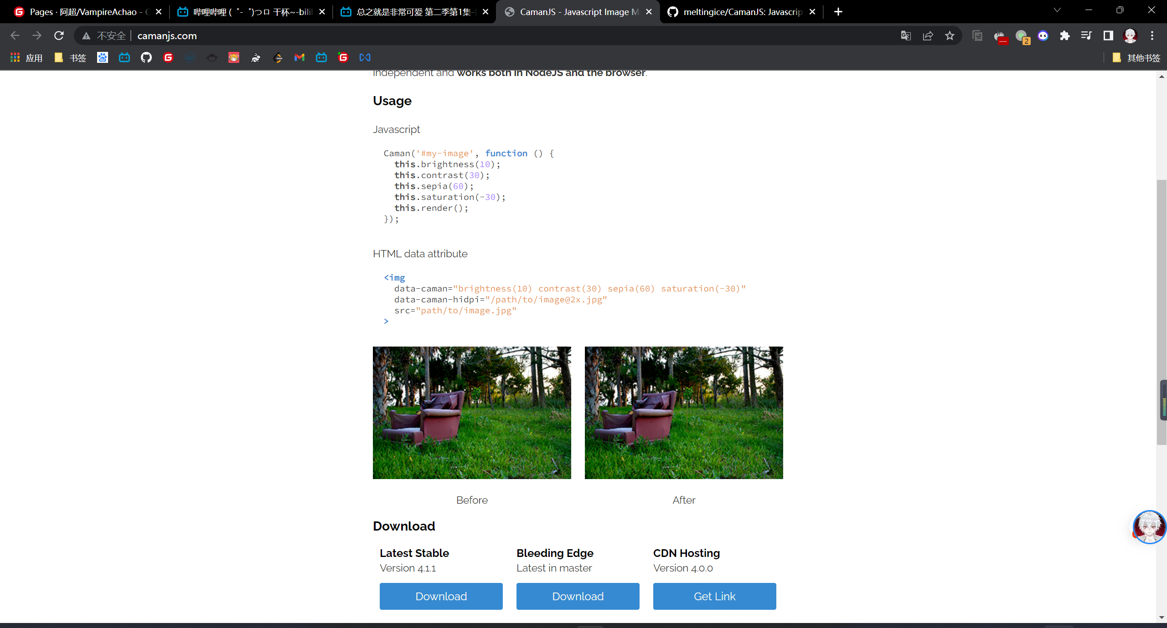Click the Baidu paw bookmark icon

point(102,57)
